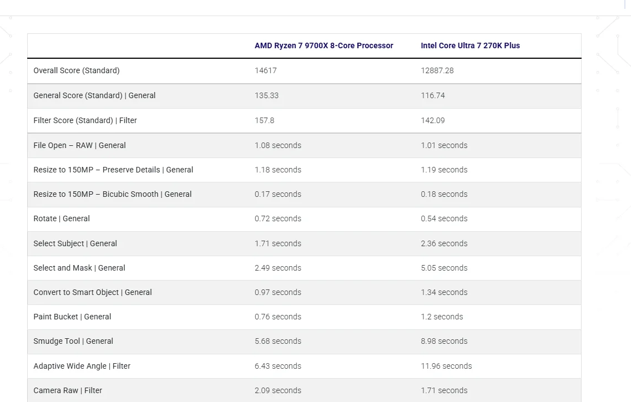The image size is (631, 402).
Task: Select the Smudge Tool | General label
Action: [73, 342]
